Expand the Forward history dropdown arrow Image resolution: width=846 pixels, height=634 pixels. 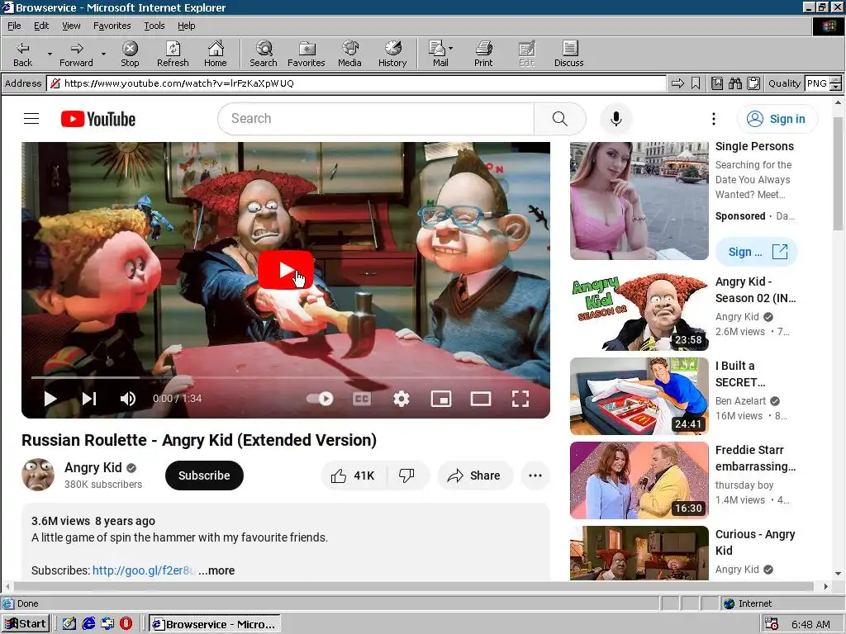pos(103,54)
